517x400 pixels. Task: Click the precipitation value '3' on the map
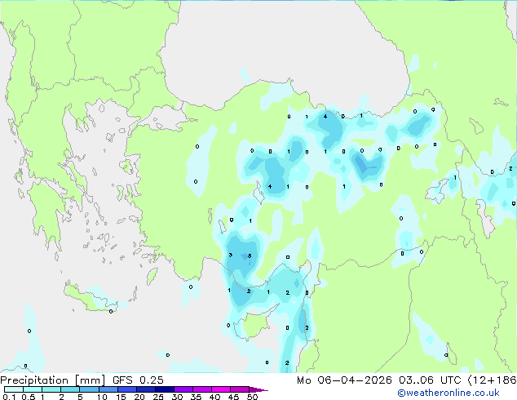231,255
